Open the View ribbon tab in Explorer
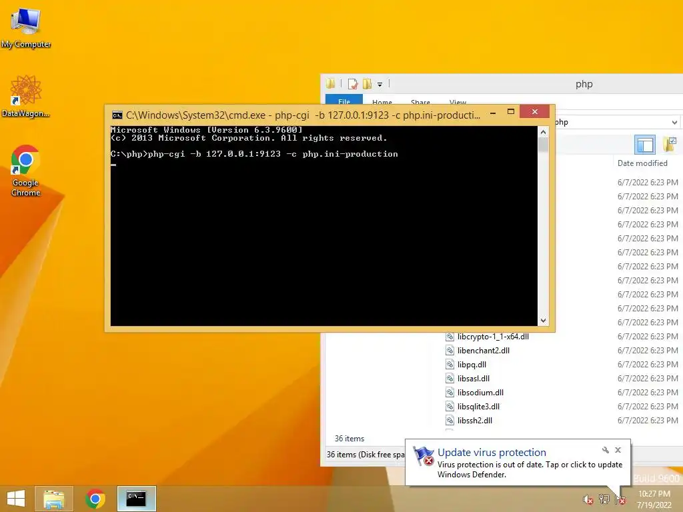 click(458, 102)
